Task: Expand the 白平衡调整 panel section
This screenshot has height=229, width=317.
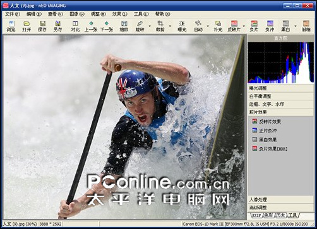Action: pos(281,97)
